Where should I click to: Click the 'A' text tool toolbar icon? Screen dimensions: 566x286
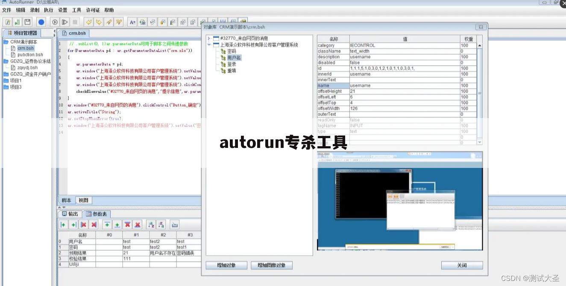(x=132, y=22)
